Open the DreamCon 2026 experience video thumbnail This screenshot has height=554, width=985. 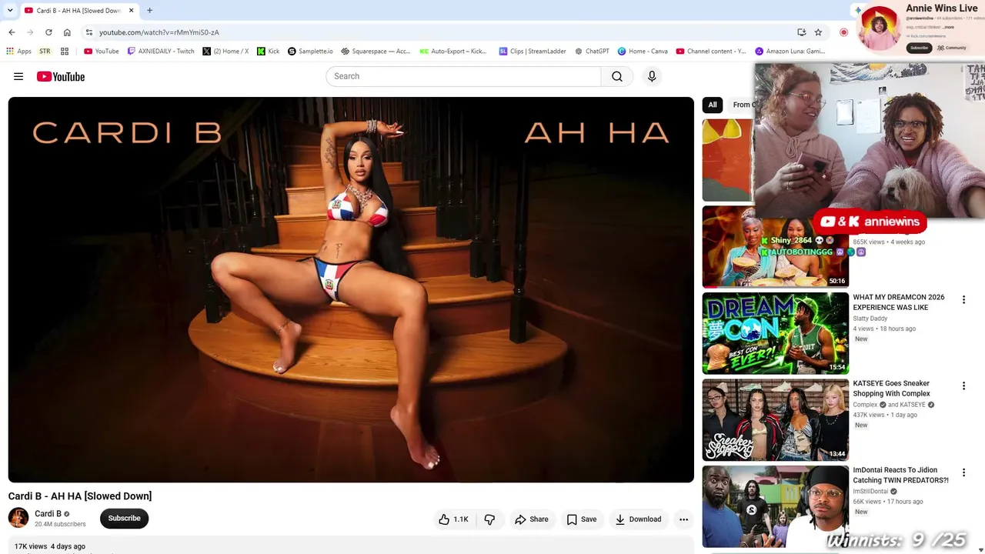tap(775, 333)
